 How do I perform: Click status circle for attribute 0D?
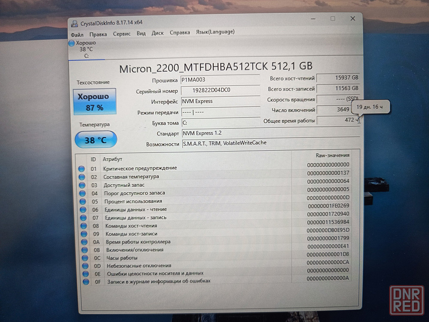pos(85,266)
